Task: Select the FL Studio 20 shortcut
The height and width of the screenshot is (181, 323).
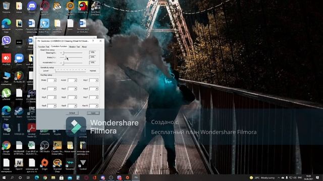Action: (x=19, y=77)
